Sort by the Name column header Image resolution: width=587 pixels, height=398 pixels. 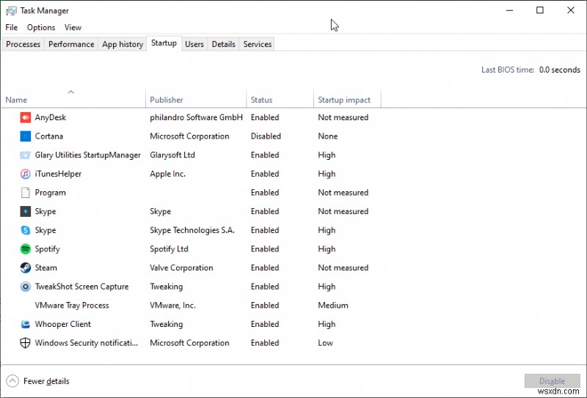(73, 100)
